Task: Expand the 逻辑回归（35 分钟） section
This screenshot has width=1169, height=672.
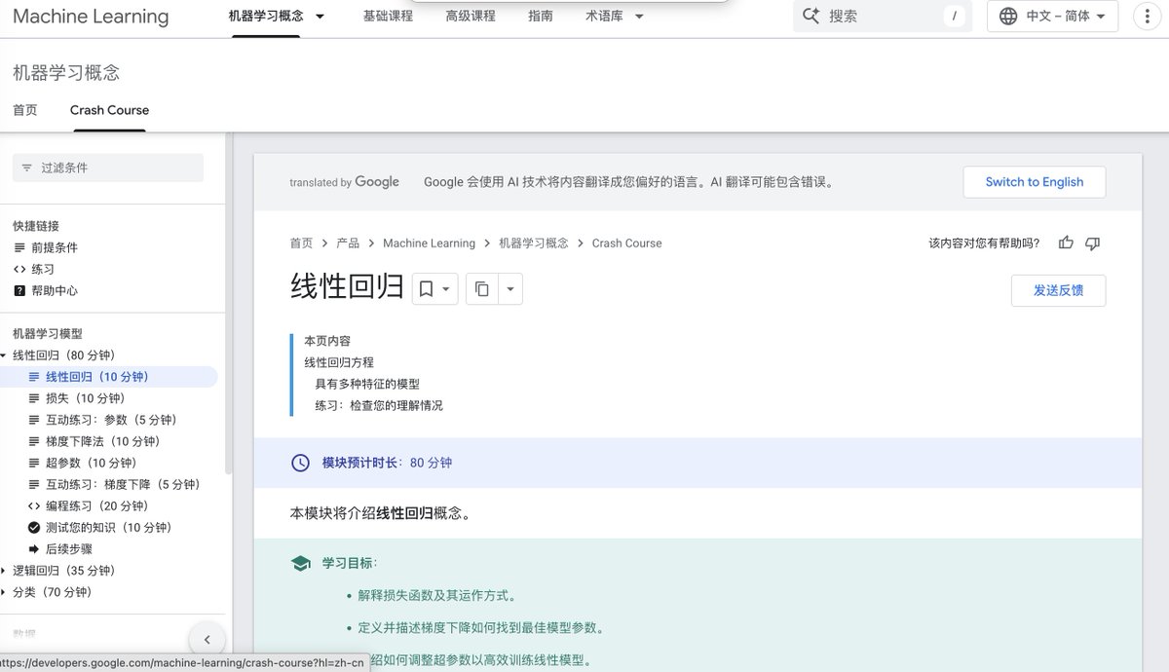Action: pyautogui.click(x=5, y=571)
